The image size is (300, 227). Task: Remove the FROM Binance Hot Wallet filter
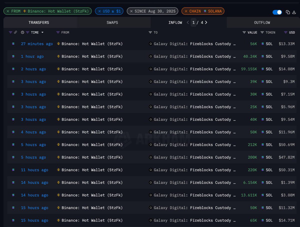click(x=8, y=11)
